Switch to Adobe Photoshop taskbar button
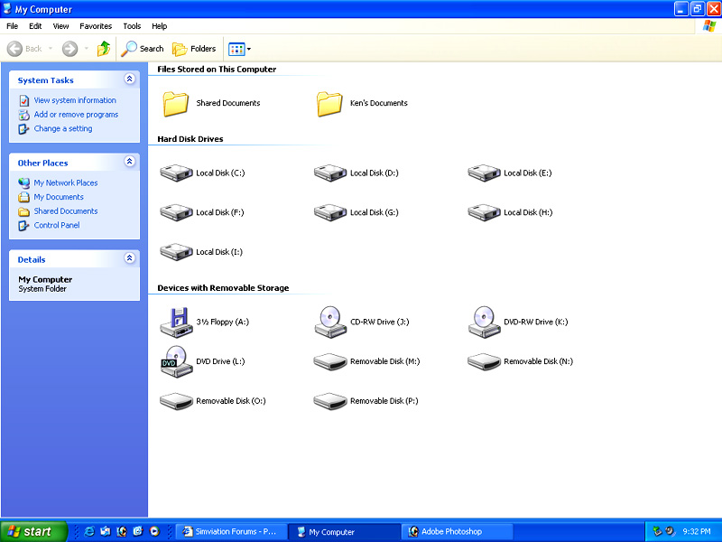Screen dimensions: 722x542 click(x=458, y=532)
